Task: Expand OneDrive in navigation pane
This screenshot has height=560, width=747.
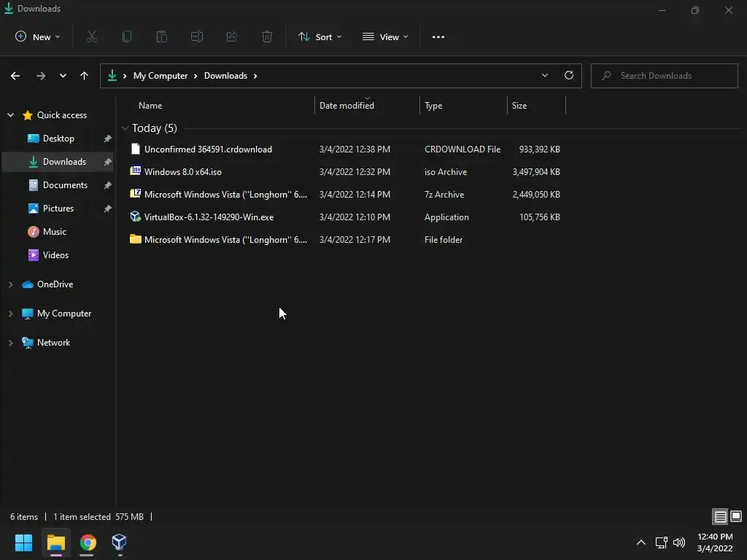Action: tap(10, 284)
